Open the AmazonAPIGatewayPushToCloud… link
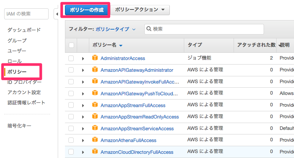This screenshot has width=294, height=158. coord(139,93)
